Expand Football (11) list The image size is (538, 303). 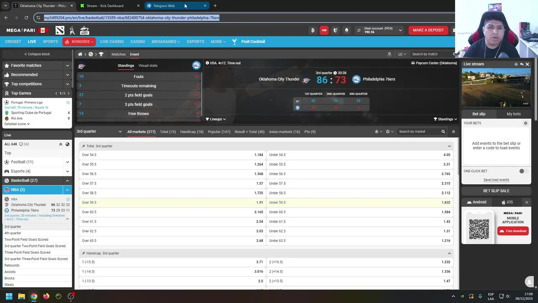67,162
